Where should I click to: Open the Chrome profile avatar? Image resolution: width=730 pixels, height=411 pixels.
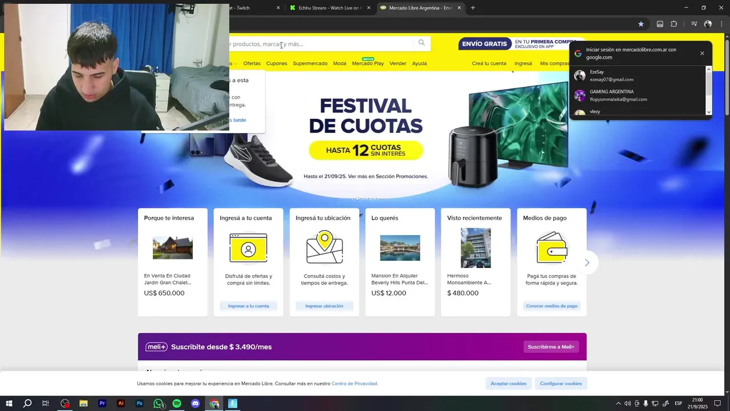(708, 24)
